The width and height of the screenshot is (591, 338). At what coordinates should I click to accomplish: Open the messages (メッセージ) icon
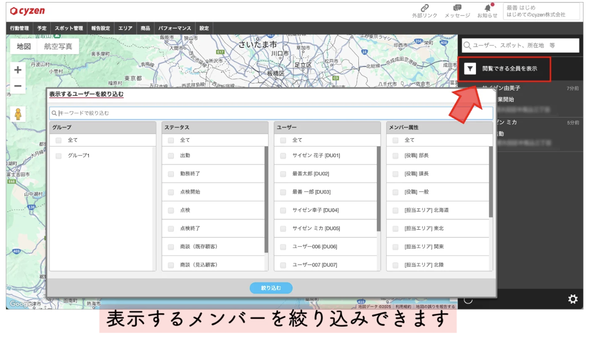point(457,8)
